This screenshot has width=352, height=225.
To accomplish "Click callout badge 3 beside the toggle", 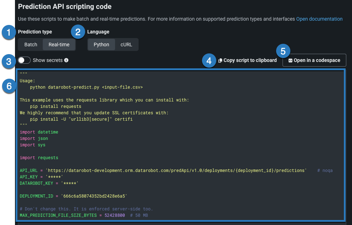I will click(x=7, y=61).
